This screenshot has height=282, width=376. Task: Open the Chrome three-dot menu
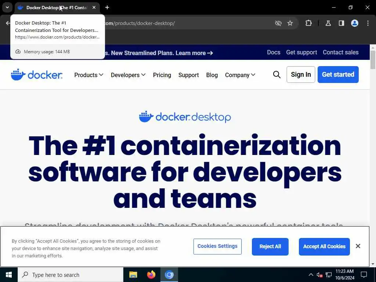coord(368,23)
